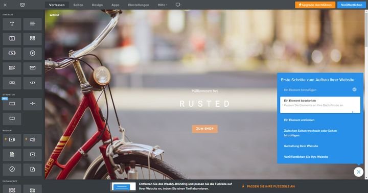Select the Newsletter envelope element icon

[32, 68]
